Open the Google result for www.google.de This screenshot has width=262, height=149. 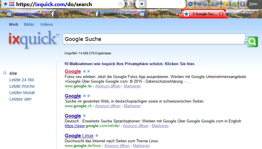coord(73,71)
